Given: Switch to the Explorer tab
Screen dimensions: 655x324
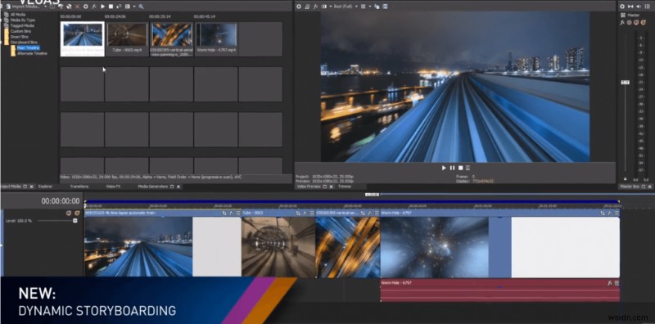Looking at the screenshot, I should (x=45, y=187).
